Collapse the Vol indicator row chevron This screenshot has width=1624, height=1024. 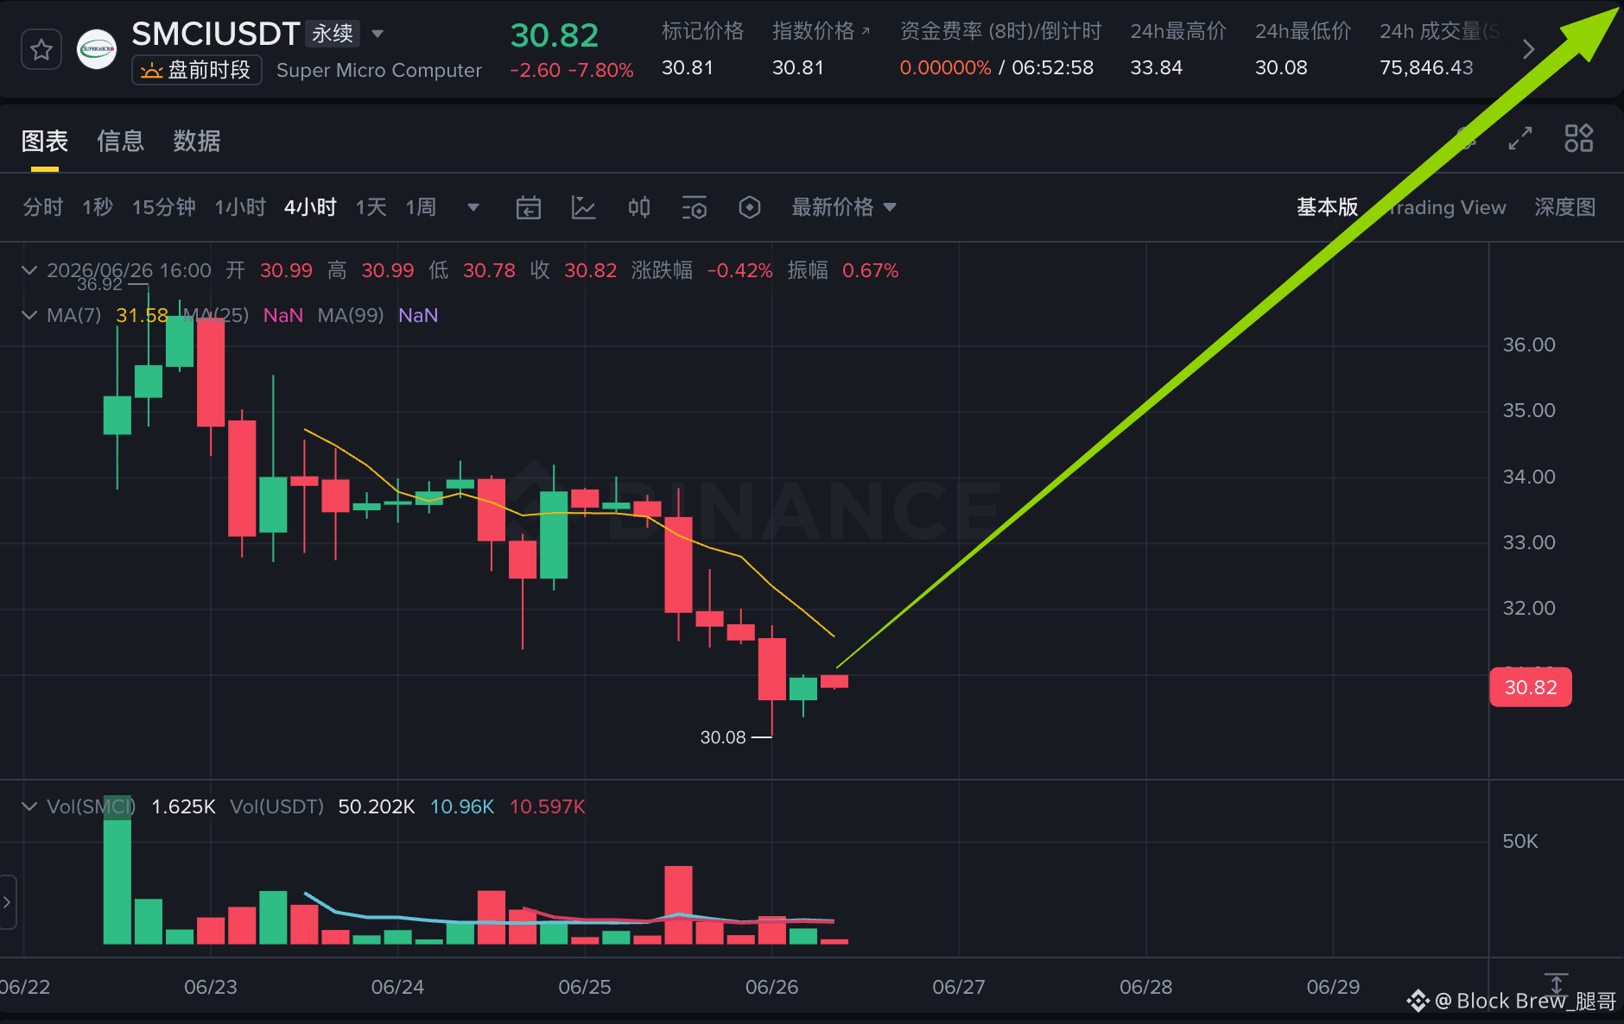(29, 806)
